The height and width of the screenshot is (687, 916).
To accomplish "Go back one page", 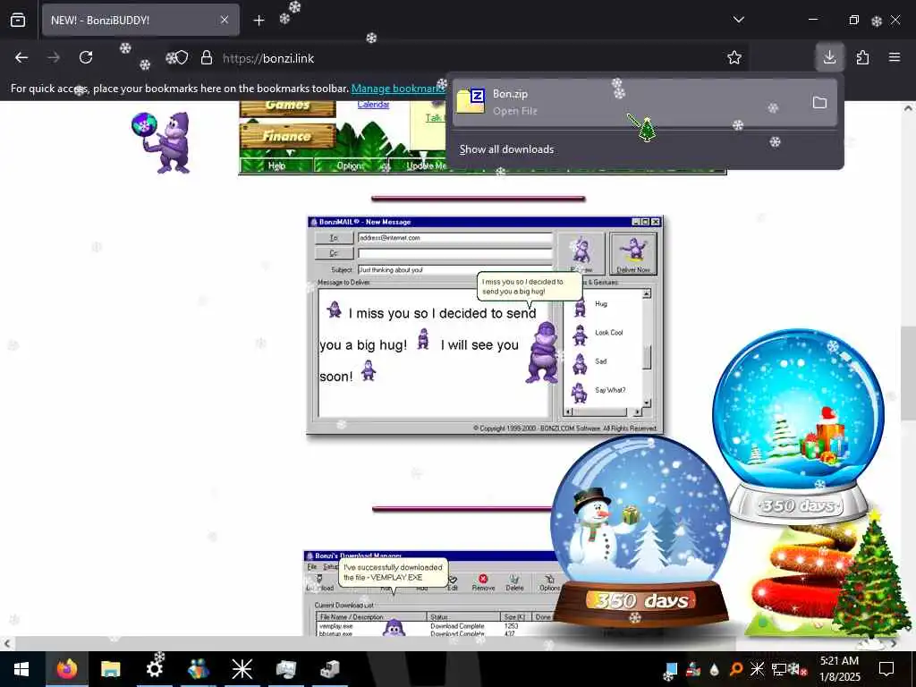I will coord(21,57).
